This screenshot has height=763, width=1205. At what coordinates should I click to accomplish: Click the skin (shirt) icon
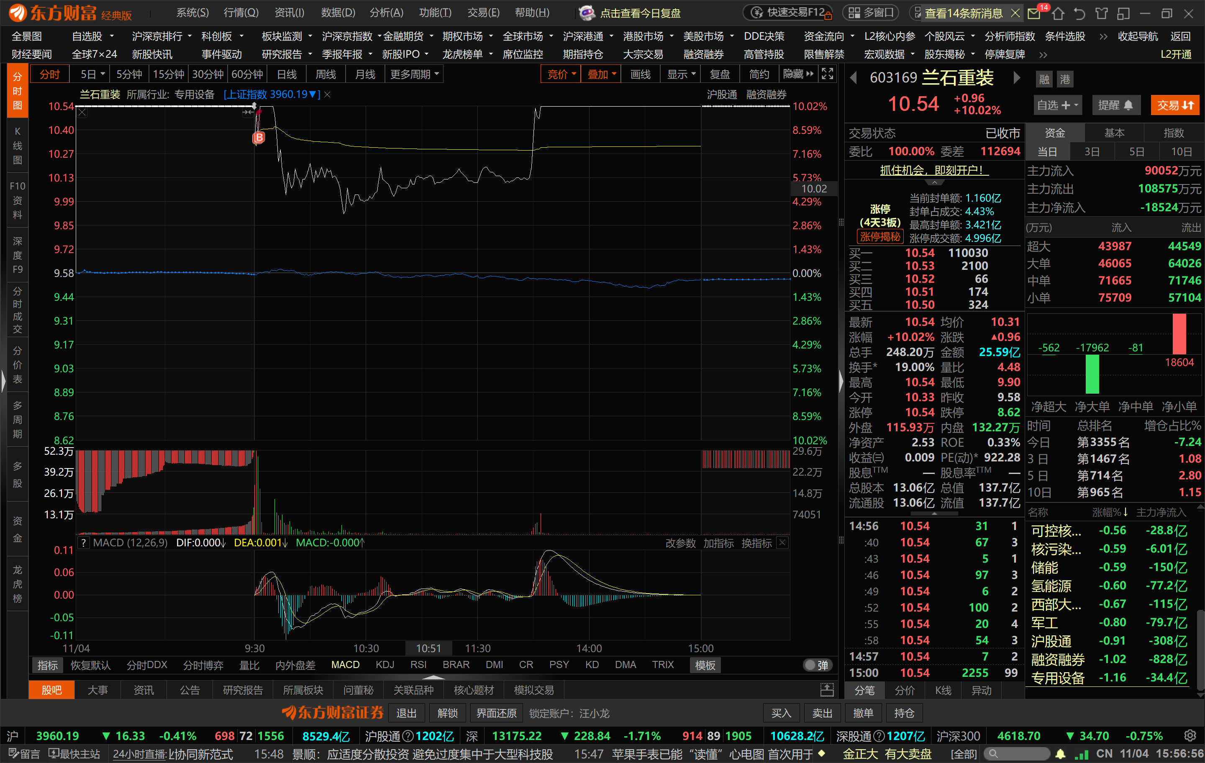pos(1101,13)
